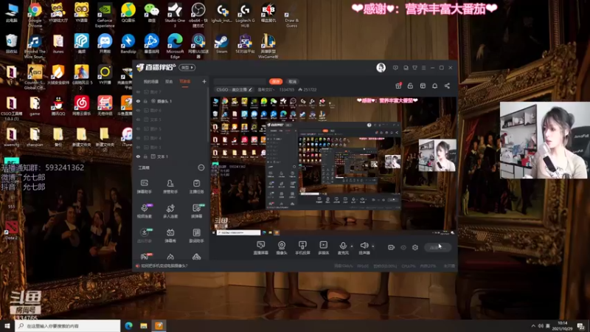Open the category dropdown beside the room title

tap(266, 89)
